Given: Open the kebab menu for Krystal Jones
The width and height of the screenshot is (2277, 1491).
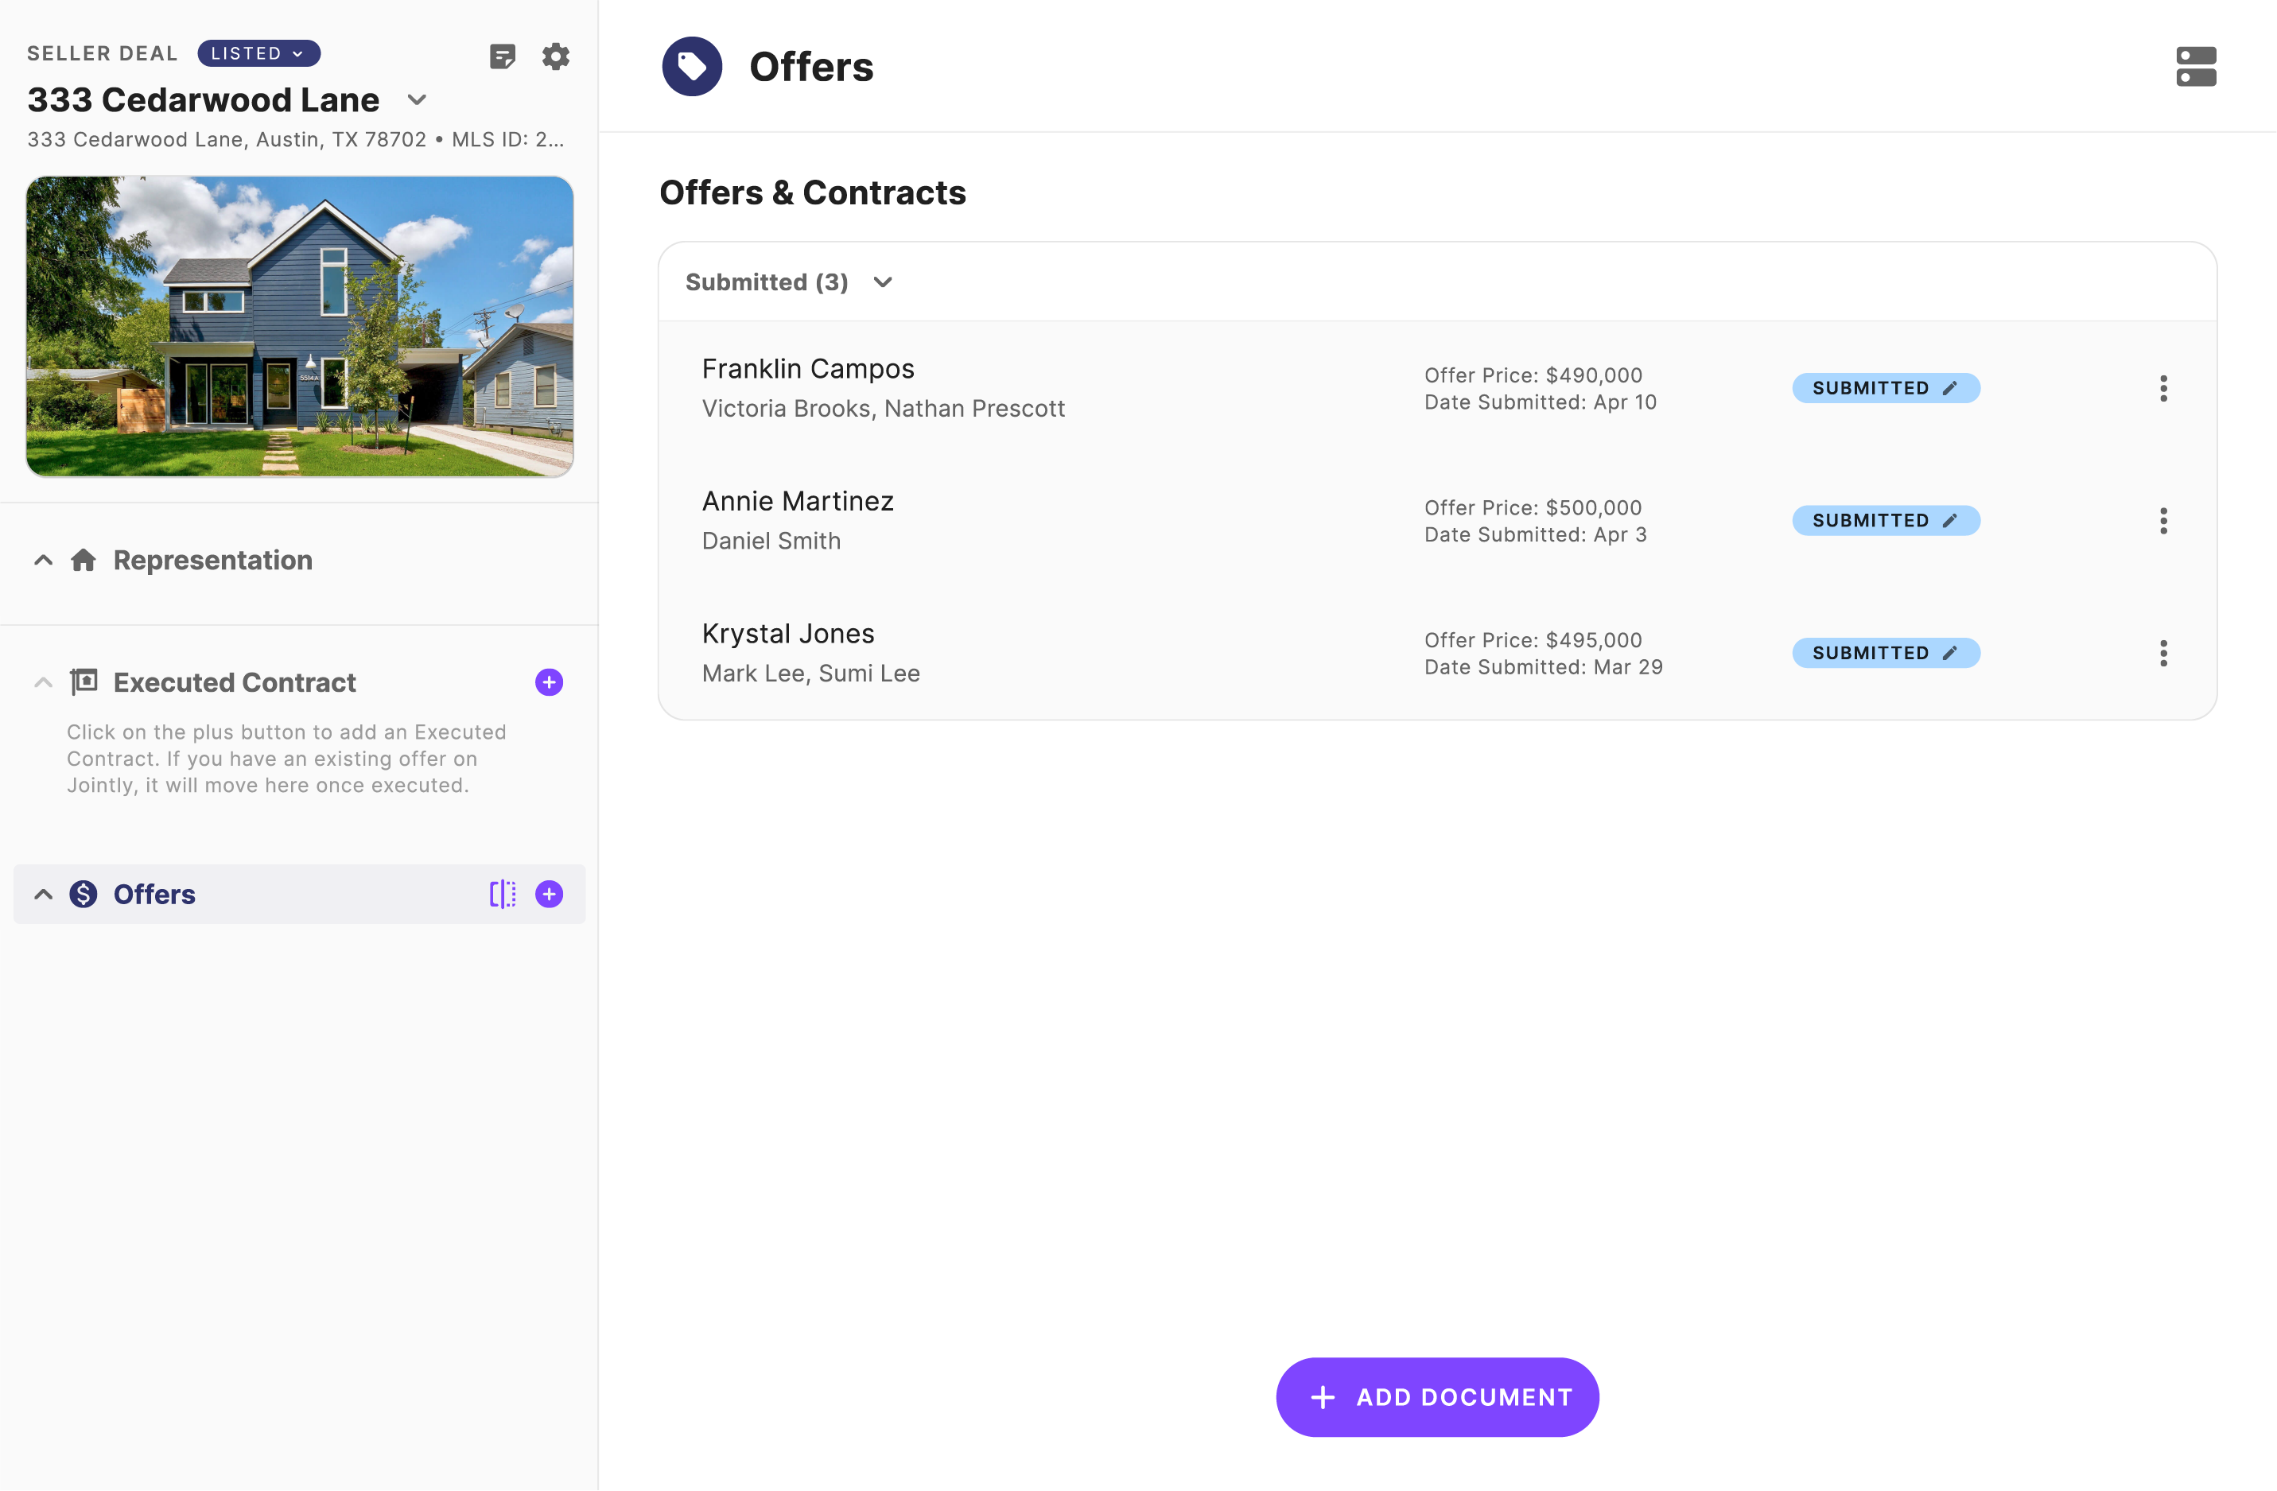Looking at the screenshot, I should [2163, 653].
